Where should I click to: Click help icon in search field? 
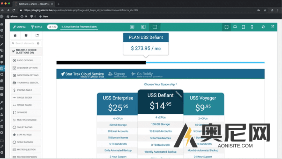38,43
